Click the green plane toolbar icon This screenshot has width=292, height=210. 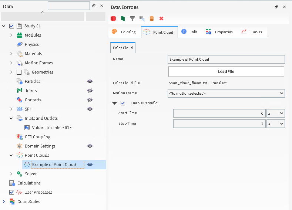[123, 18]
